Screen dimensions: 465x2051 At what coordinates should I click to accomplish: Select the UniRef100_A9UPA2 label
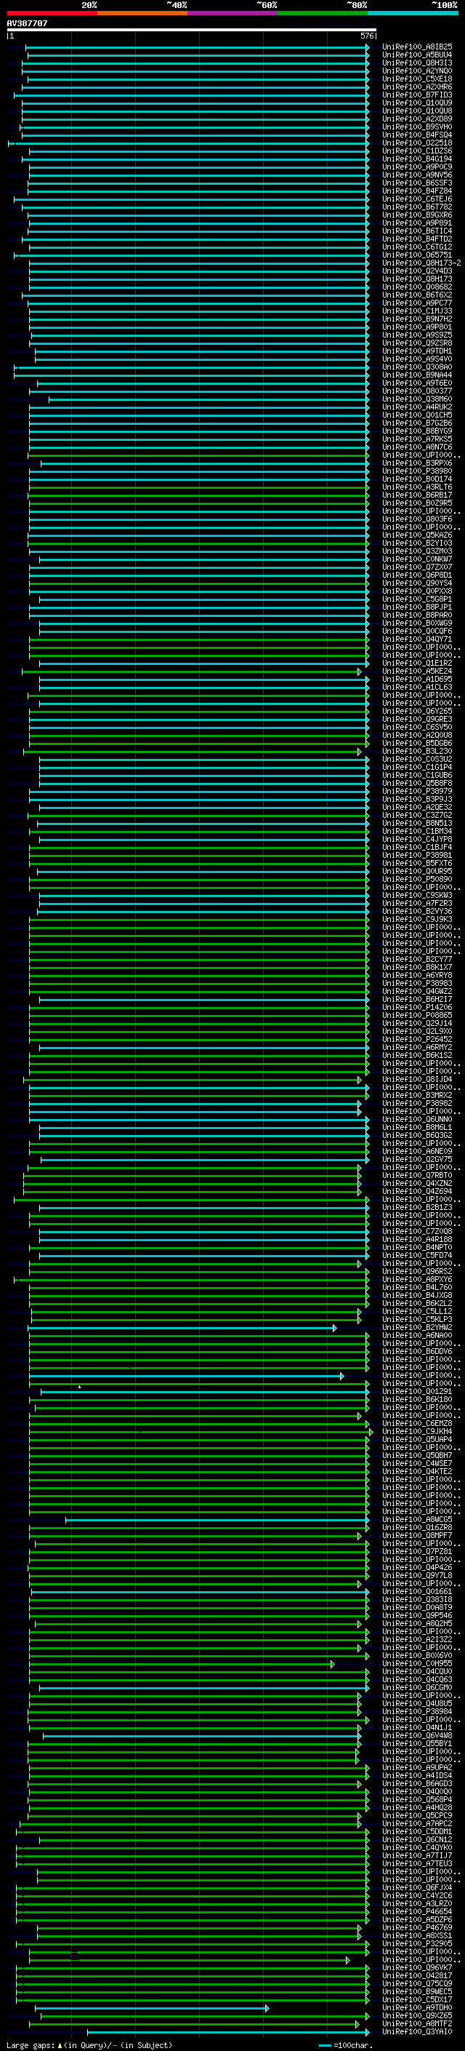(x=417, y=1767)
